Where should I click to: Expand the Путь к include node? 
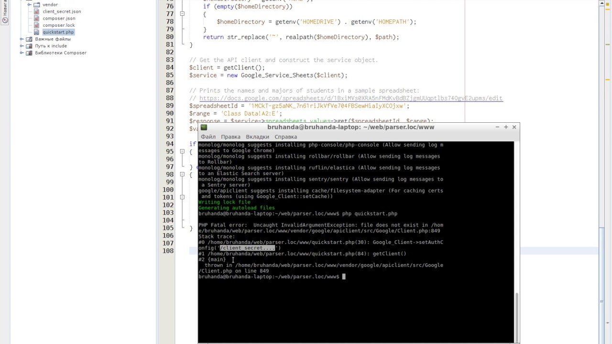point(22,46)
